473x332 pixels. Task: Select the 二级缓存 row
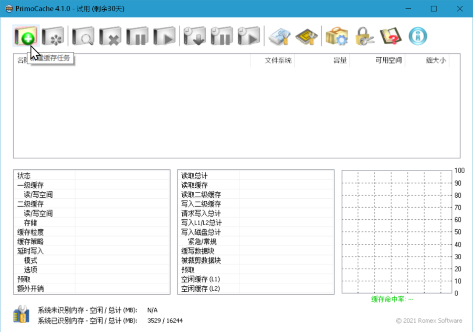click(x=92, y=204)
